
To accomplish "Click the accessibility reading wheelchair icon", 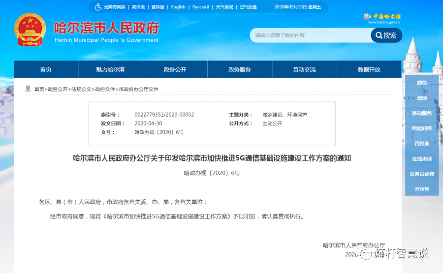I will click(x=98, y=7).
